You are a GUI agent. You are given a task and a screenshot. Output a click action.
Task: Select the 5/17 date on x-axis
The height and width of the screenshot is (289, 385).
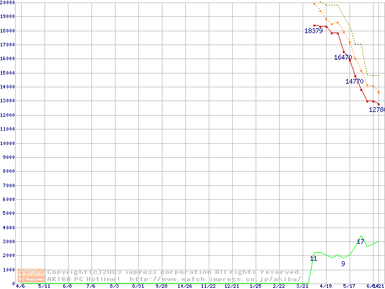tap(350, 287)
